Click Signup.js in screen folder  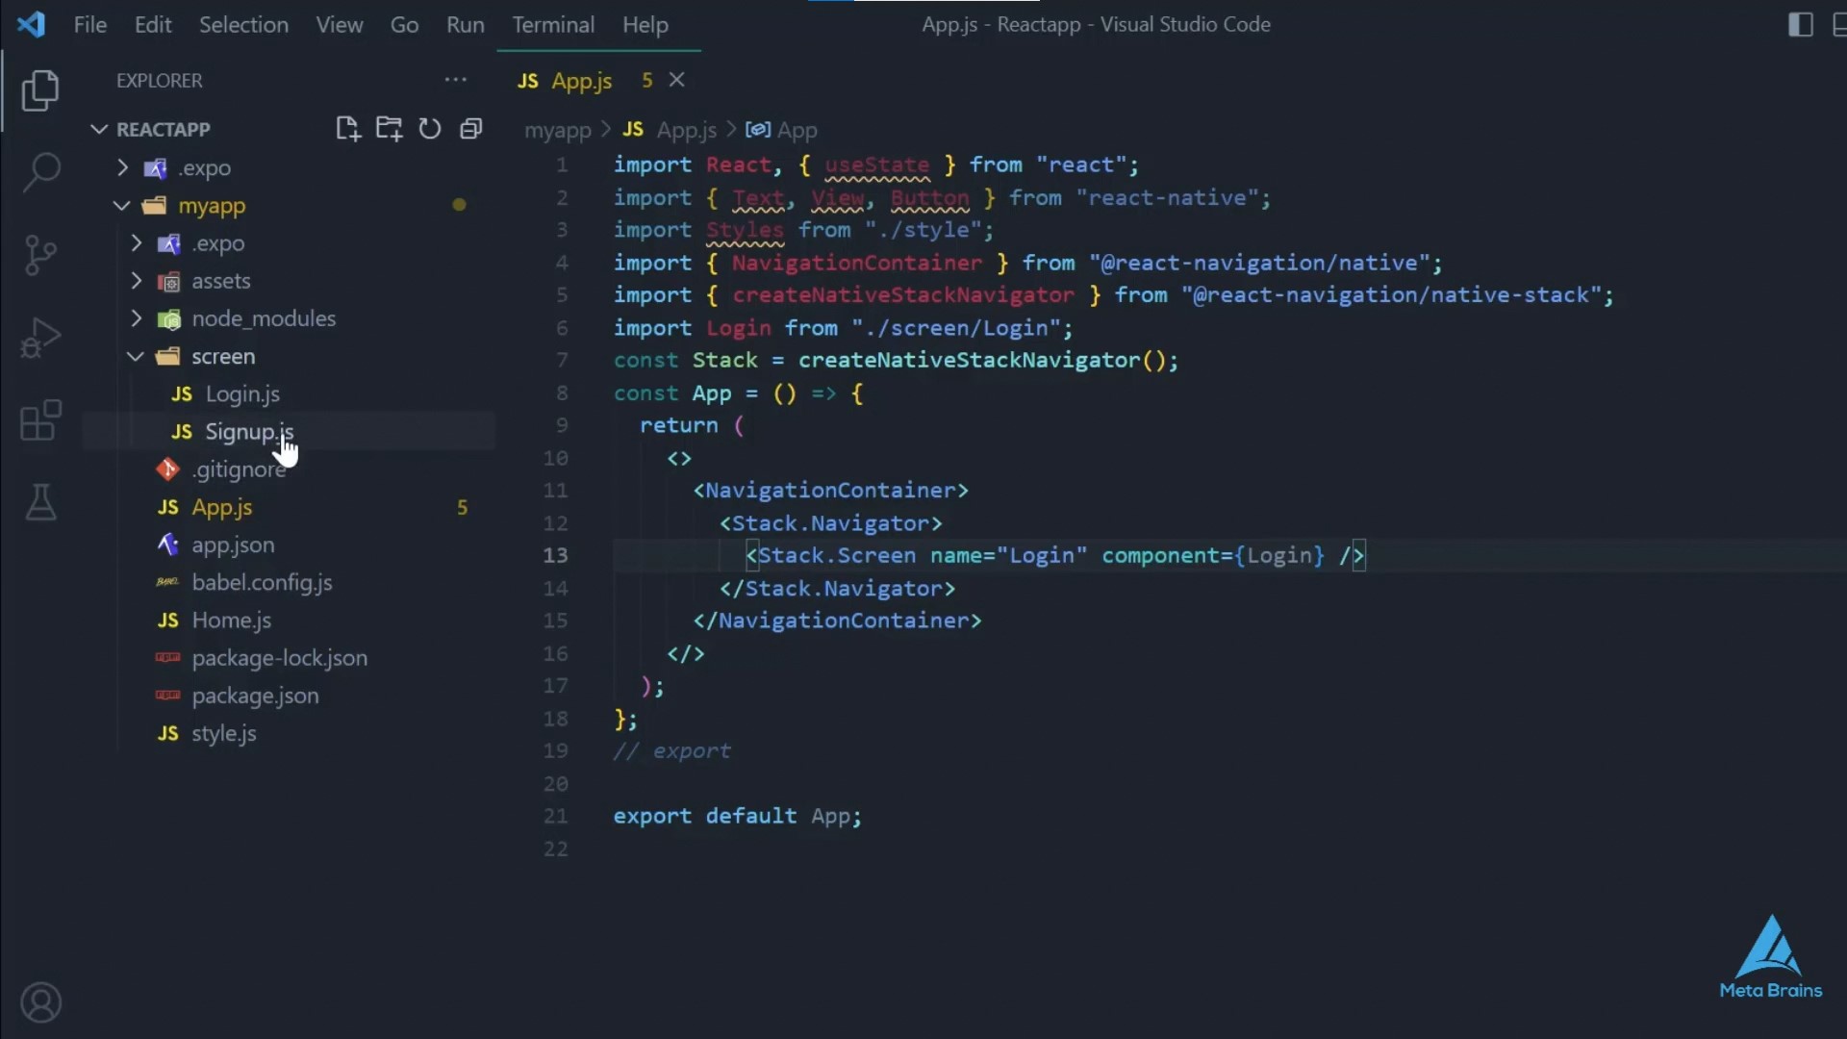[250, 431]
